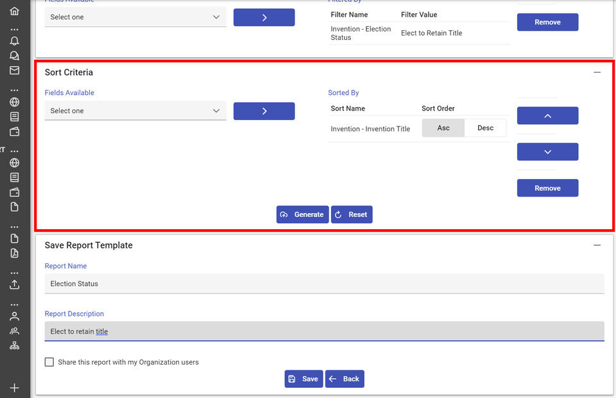616x398 pixels.
Task: Switch sort order to Desc
Action: [485, 128]
